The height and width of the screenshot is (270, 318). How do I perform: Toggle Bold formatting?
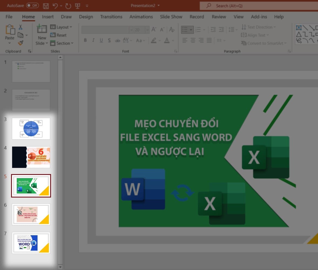85,40
